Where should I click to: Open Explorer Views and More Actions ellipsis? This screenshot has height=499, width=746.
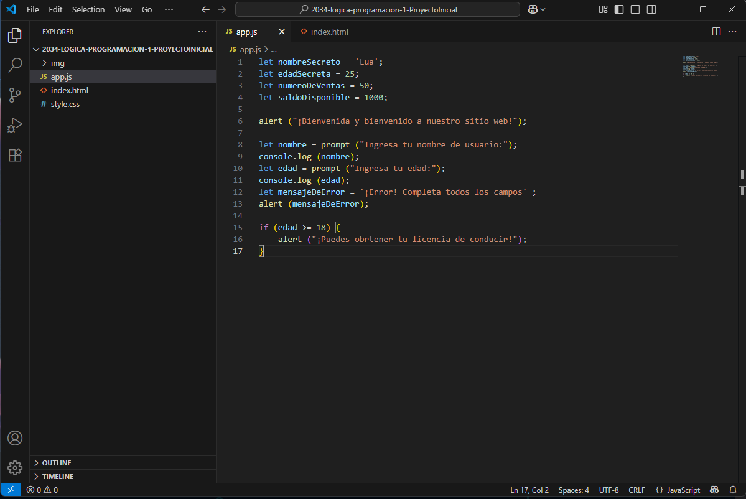(x=202, y=32)
